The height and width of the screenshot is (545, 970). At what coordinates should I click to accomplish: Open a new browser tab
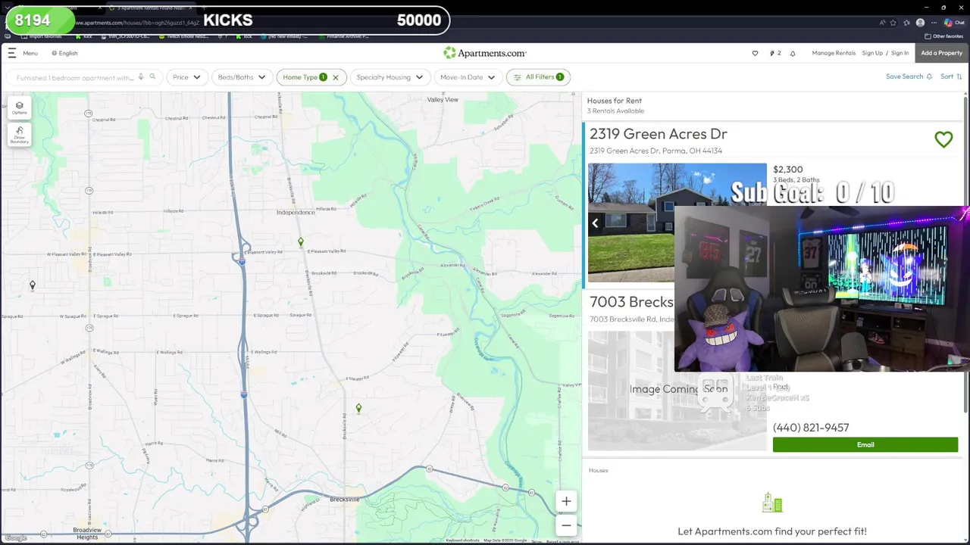click(x=203, y=8)
